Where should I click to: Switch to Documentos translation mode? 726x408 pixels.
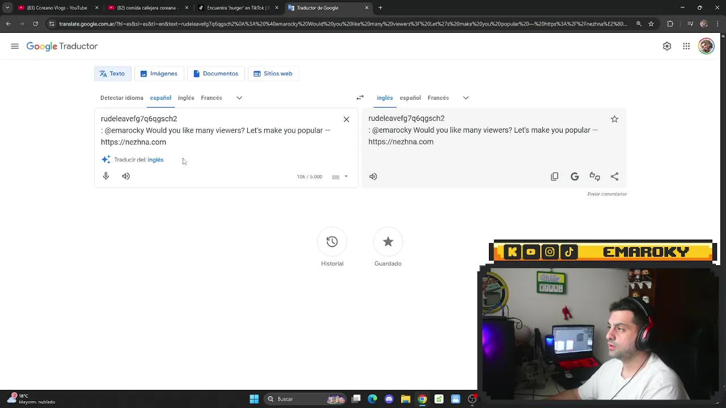[216, 74]
